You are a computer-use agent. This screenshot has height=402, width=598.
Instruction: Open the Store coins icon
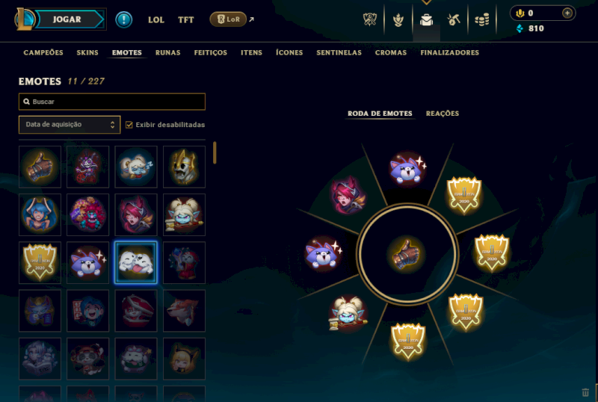pos(482,19)
